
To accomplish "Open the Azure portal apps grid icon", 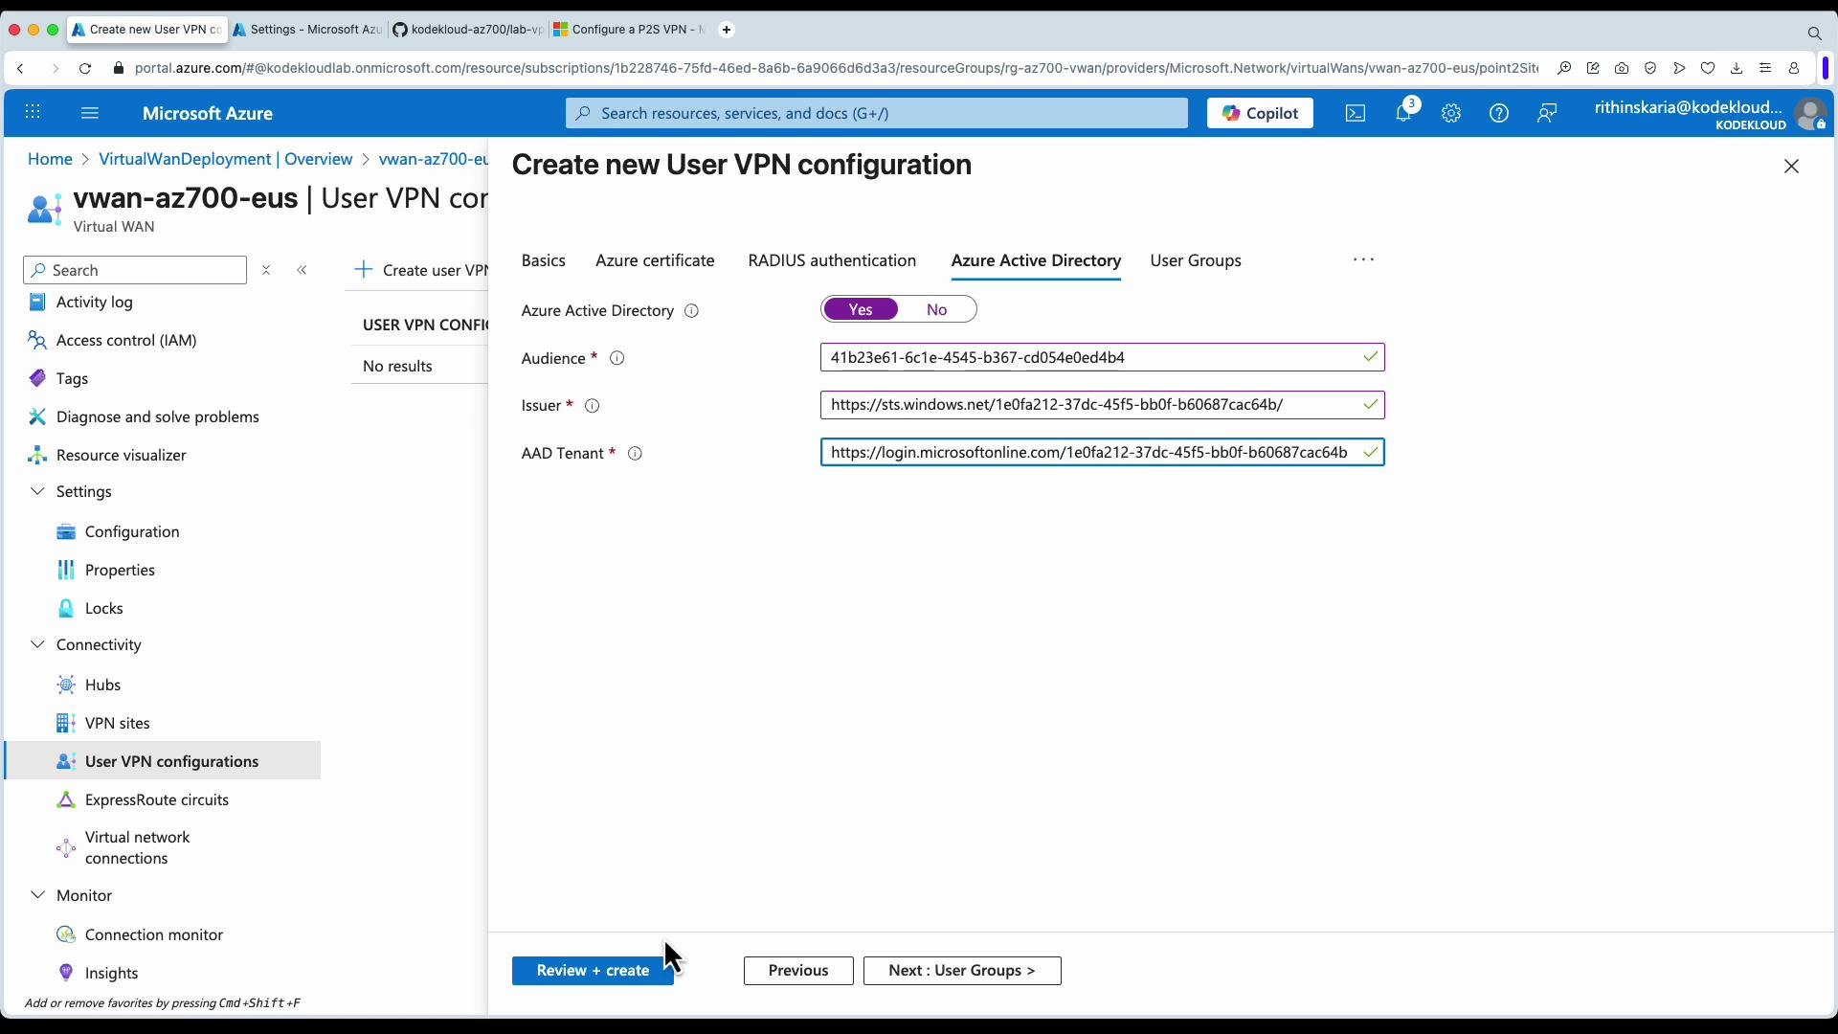I will tap(33, 113).
